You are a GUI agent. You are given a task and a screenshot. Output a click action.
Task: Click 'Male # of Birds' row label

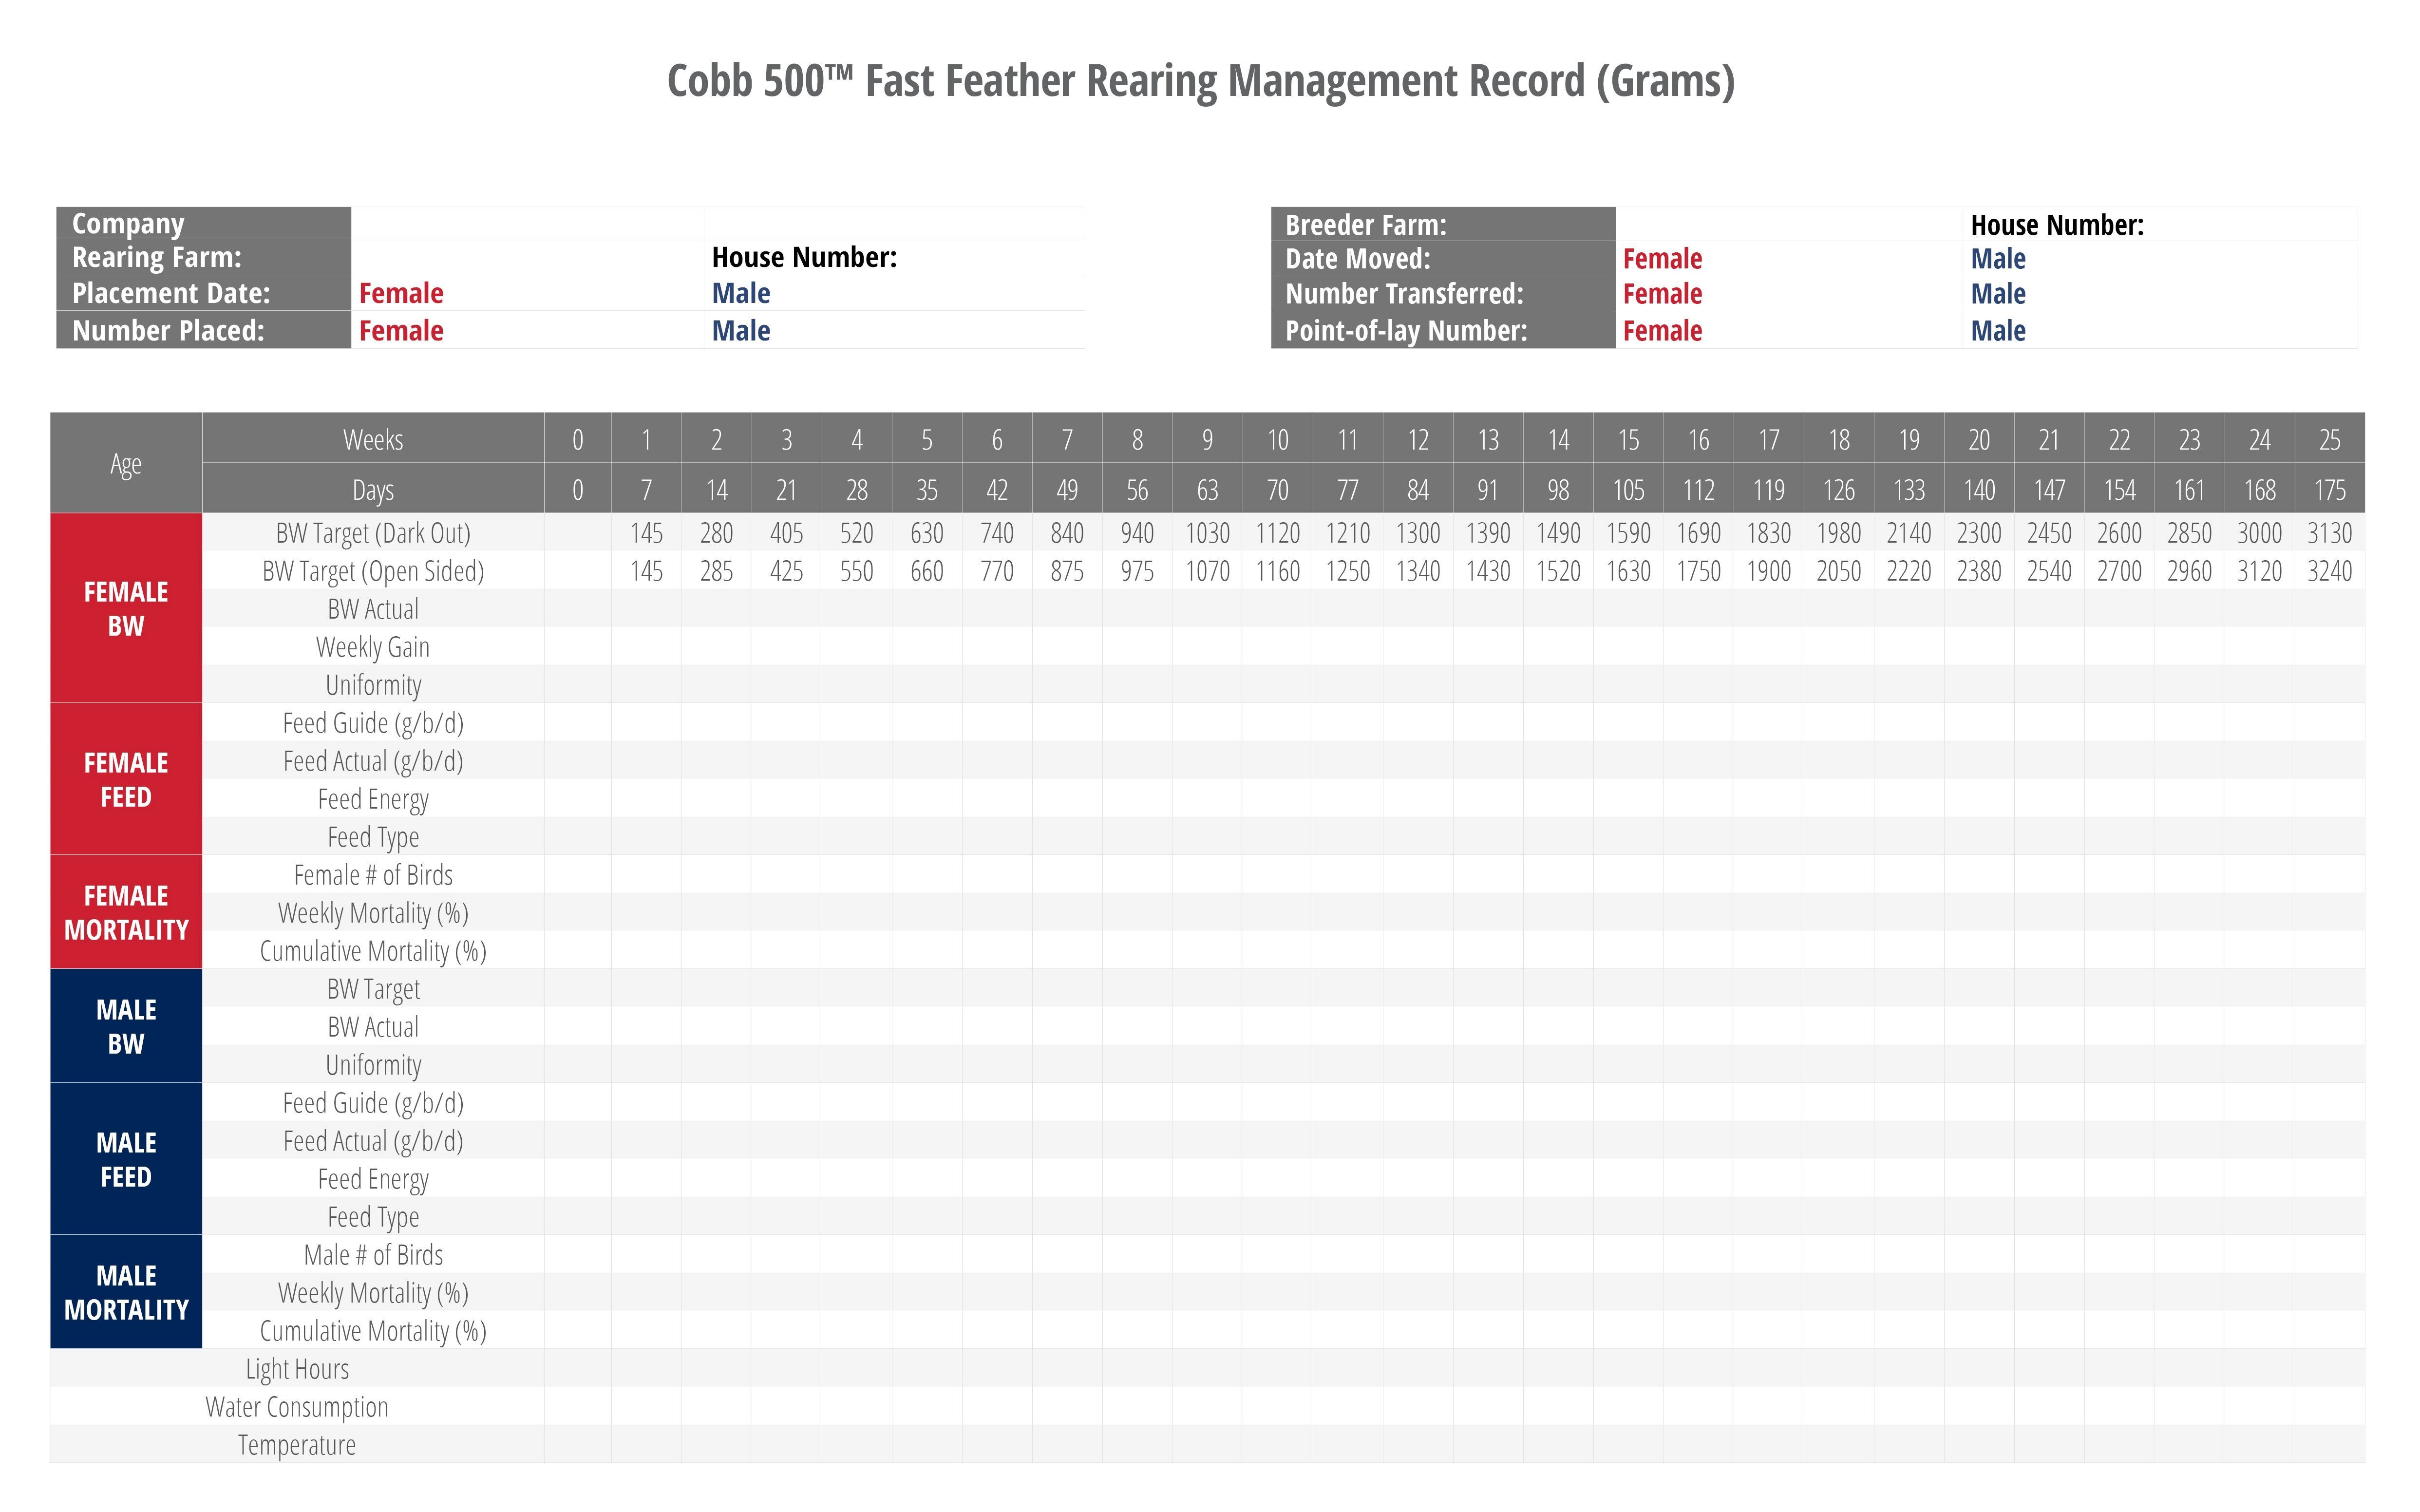pyautogui.click(x=373, y=1255)
